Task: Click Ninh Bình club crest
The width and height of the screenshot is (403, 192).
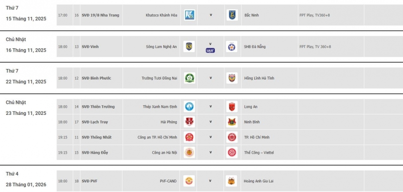Action: coord(232,122)
